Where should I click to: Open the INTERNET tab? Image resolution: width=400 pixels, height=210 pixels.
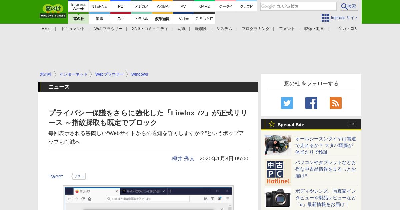[x=100, y=6]
